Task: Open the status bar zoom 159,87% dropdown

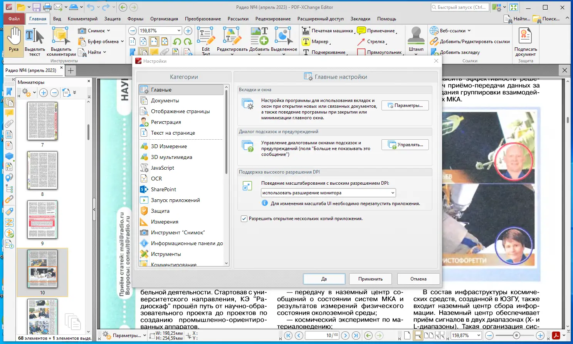Action: (x=479, y=336)
